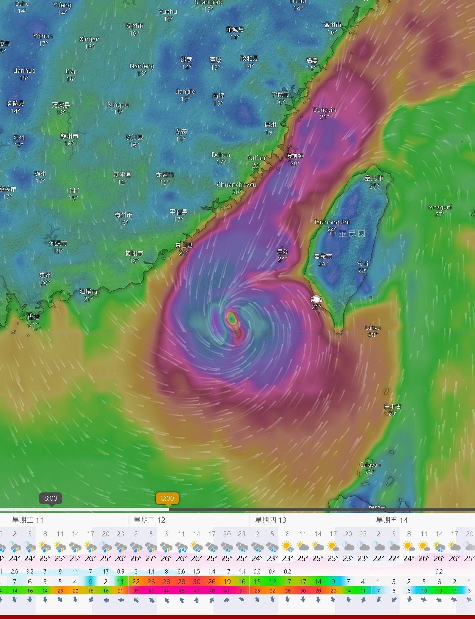Click the 臺北市 city label
Image resolution: width=475 pixels, height=619 pixels.
click(x=374, y=178)
